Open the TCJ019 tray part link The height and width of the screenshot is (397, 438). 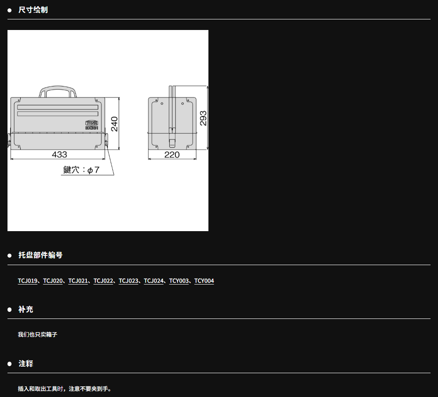(x=27, y=281)
